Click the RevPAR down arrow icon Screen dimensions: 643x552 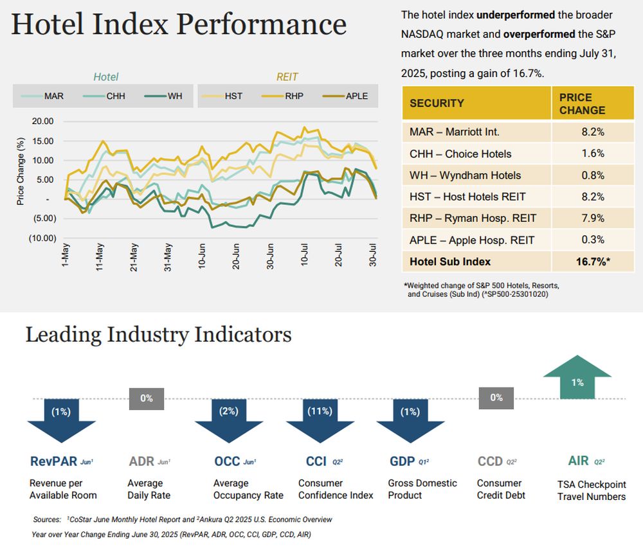(62, 419)
